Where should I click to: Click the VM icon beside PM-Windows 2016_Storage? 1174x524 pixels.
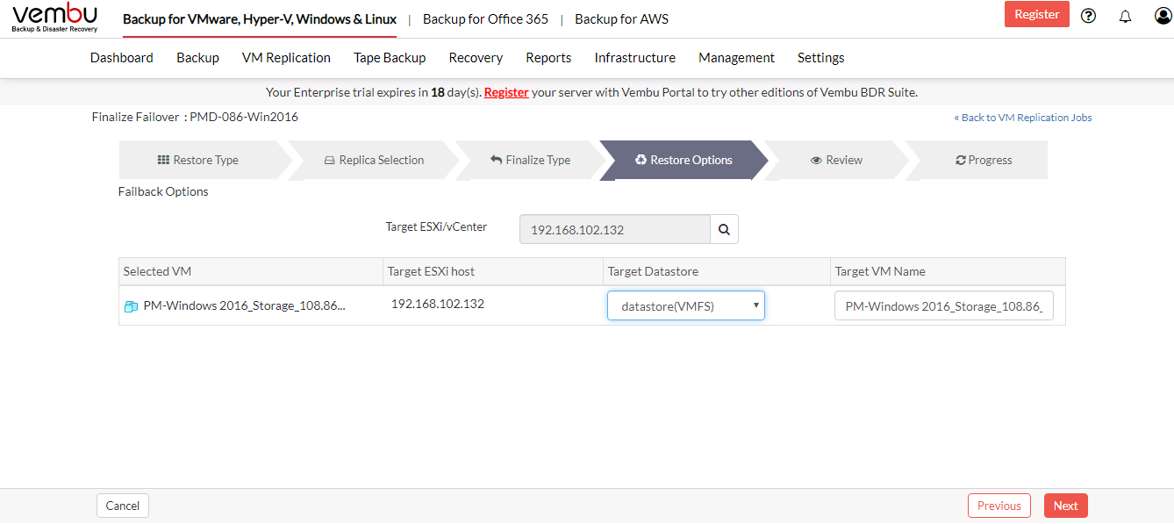(x=132, y=306)
